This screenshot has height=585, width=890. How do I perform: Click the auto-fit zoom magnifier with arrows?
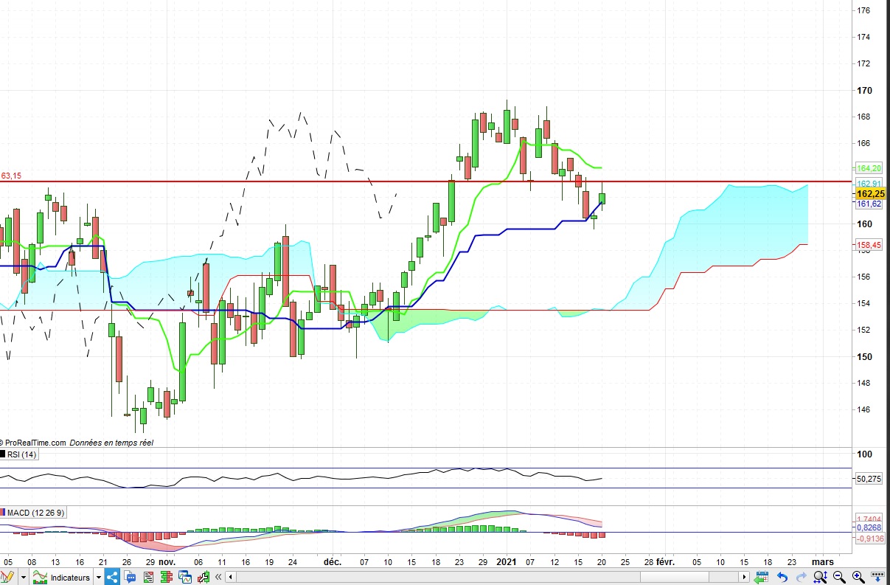[821, 577]
